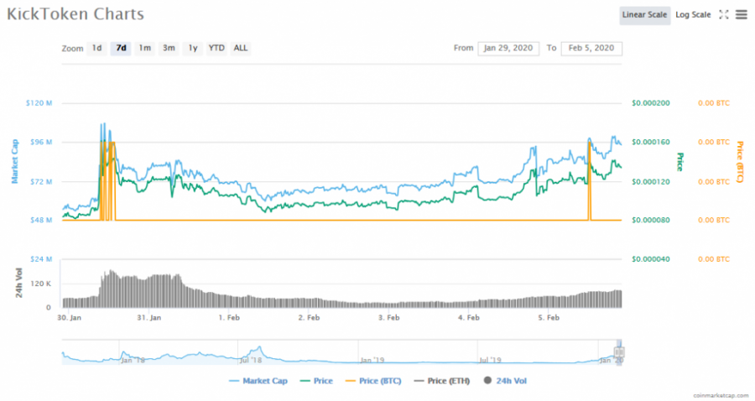This screenshot has width=755, height=401.
Task: Set zoom range to YTD
Action: click(216, 48)
